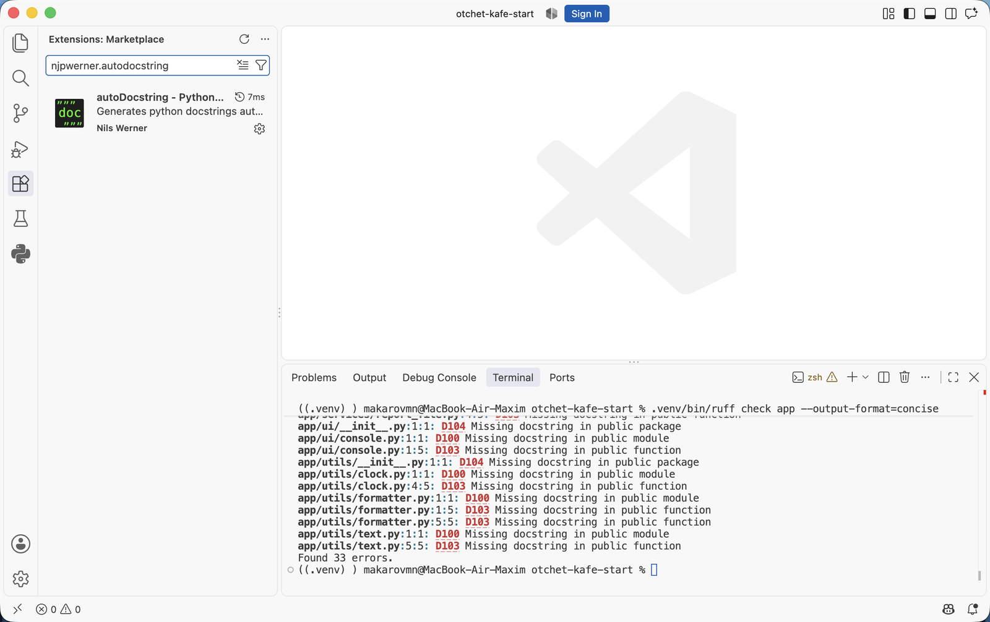Open Copilot status icon in status bar

click(x=949, y=609)
